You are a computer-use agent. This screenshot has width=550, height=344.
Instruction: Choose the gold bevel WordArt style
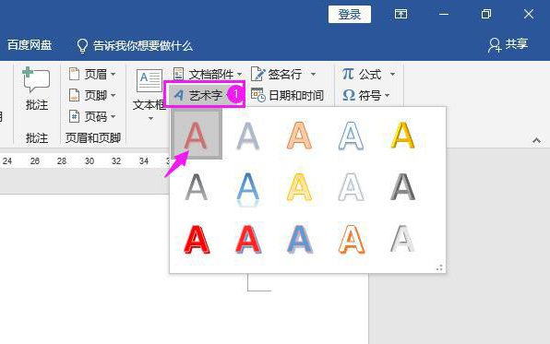(x=402, y=135)
